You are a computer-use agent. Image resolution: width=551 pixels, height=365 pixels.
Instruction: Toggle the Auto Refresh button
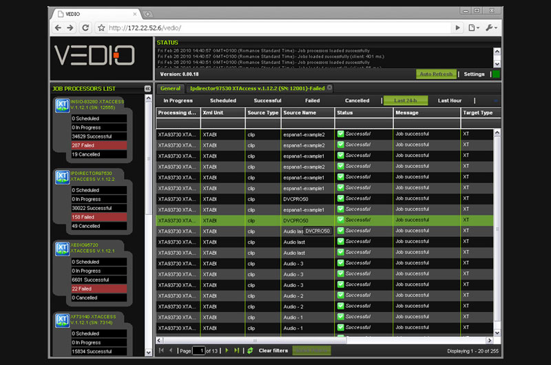436,74
